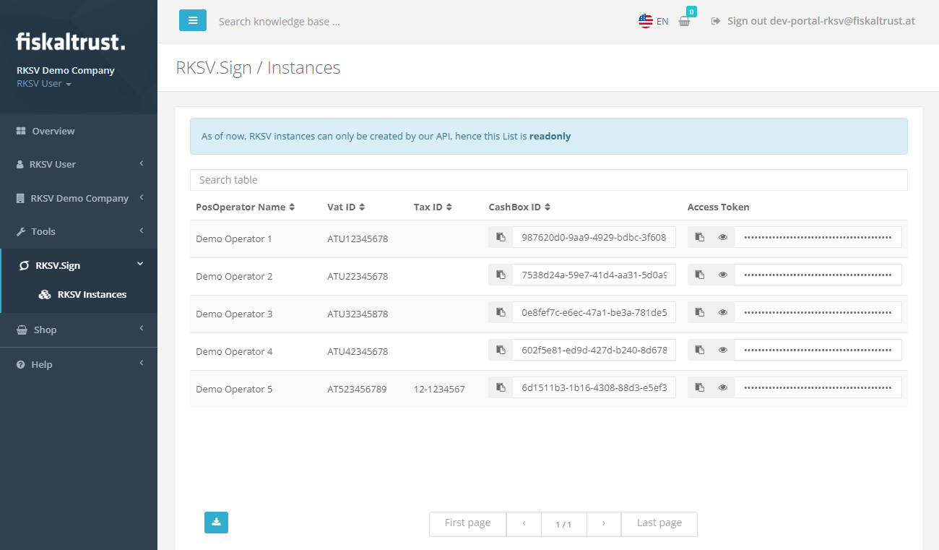
Task: Expand the Help sidebar menu
Action: pos(79,364)
